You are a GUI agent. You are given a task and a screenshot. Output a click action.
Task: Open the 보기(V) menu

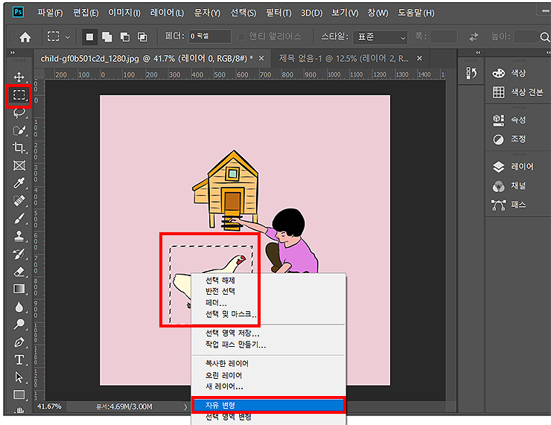pos(345,13)
